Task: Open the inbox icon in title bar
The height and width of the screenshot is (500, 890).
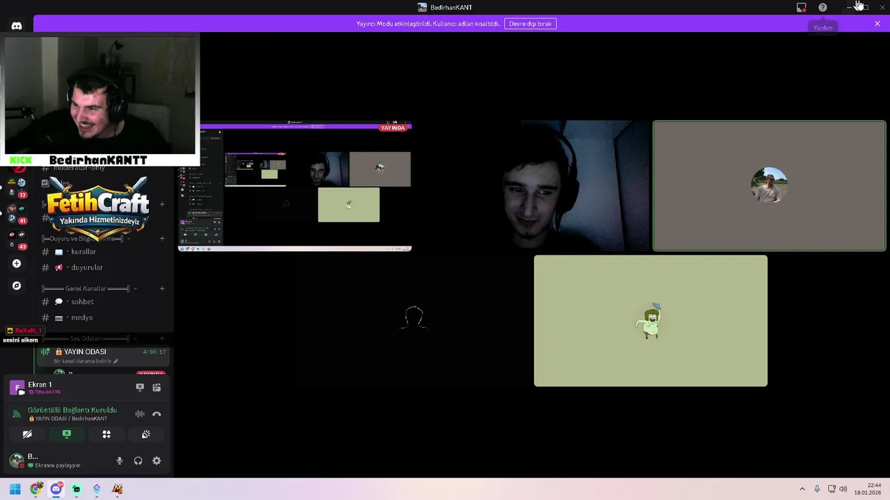Action: click(801, 7)
